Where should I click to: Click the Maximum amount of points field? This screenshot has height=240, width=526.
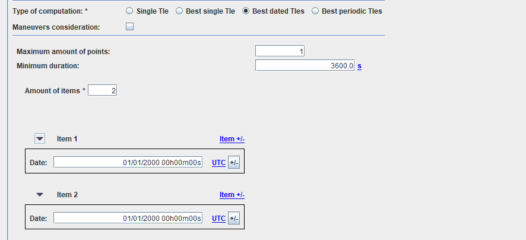tap(280, 52)
